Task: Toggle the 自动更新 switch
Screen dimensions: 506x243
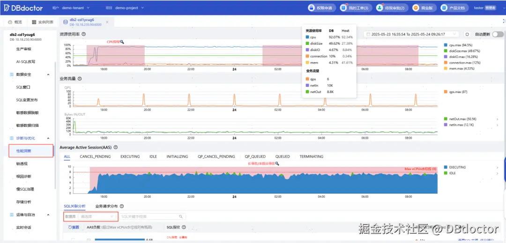Action: [498, 34]
